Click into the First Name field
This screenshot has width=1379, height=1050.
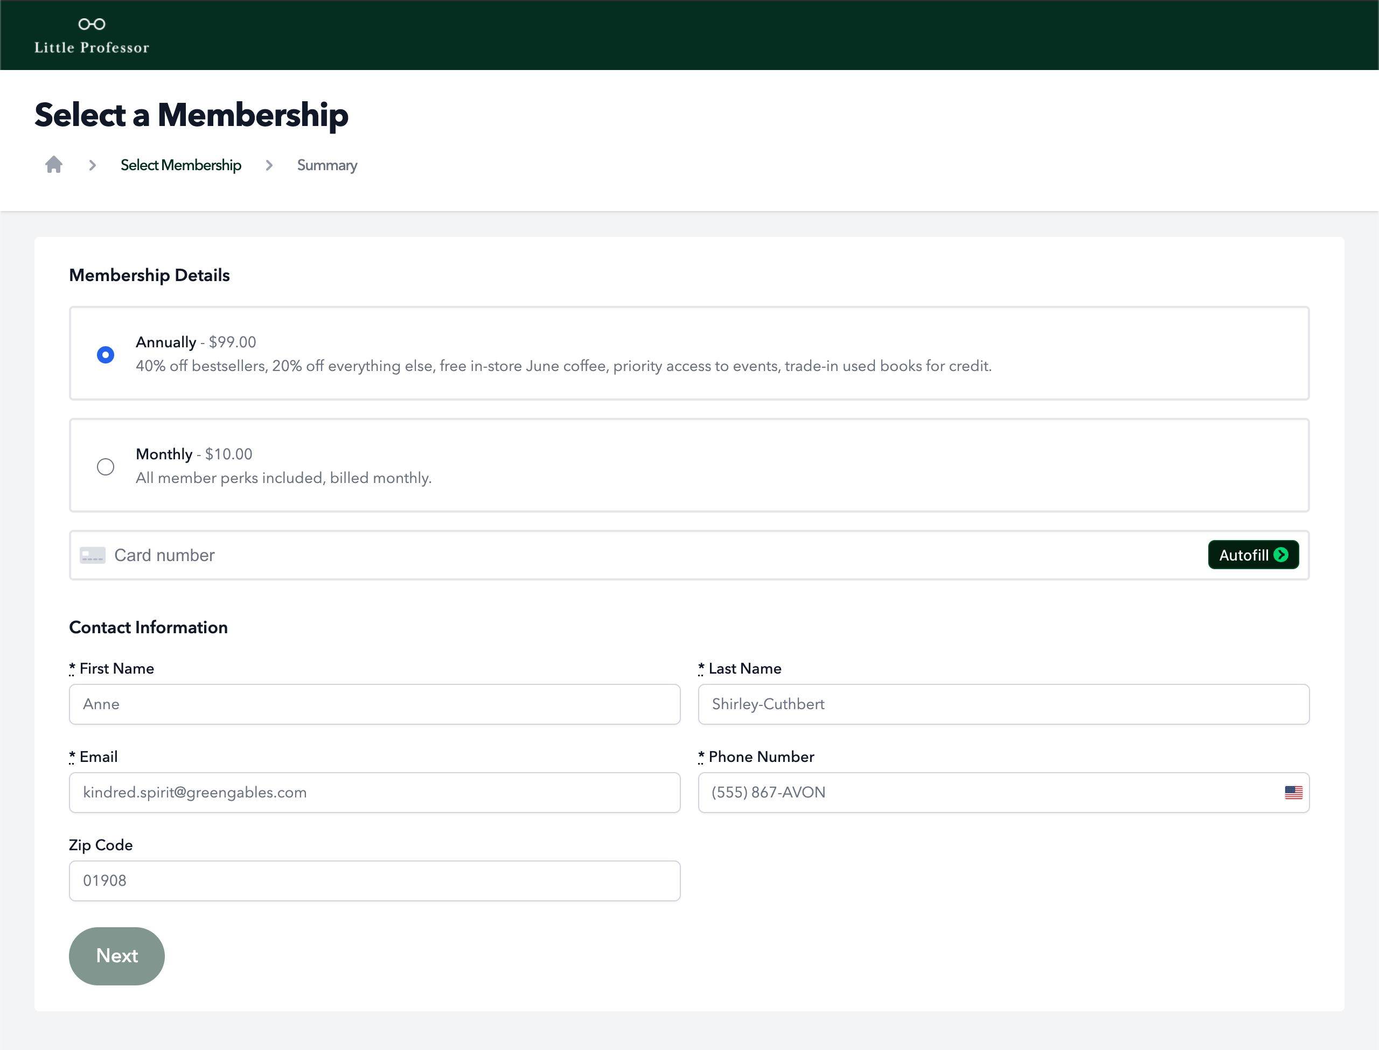pyautogui.click(x=375, y=704)
